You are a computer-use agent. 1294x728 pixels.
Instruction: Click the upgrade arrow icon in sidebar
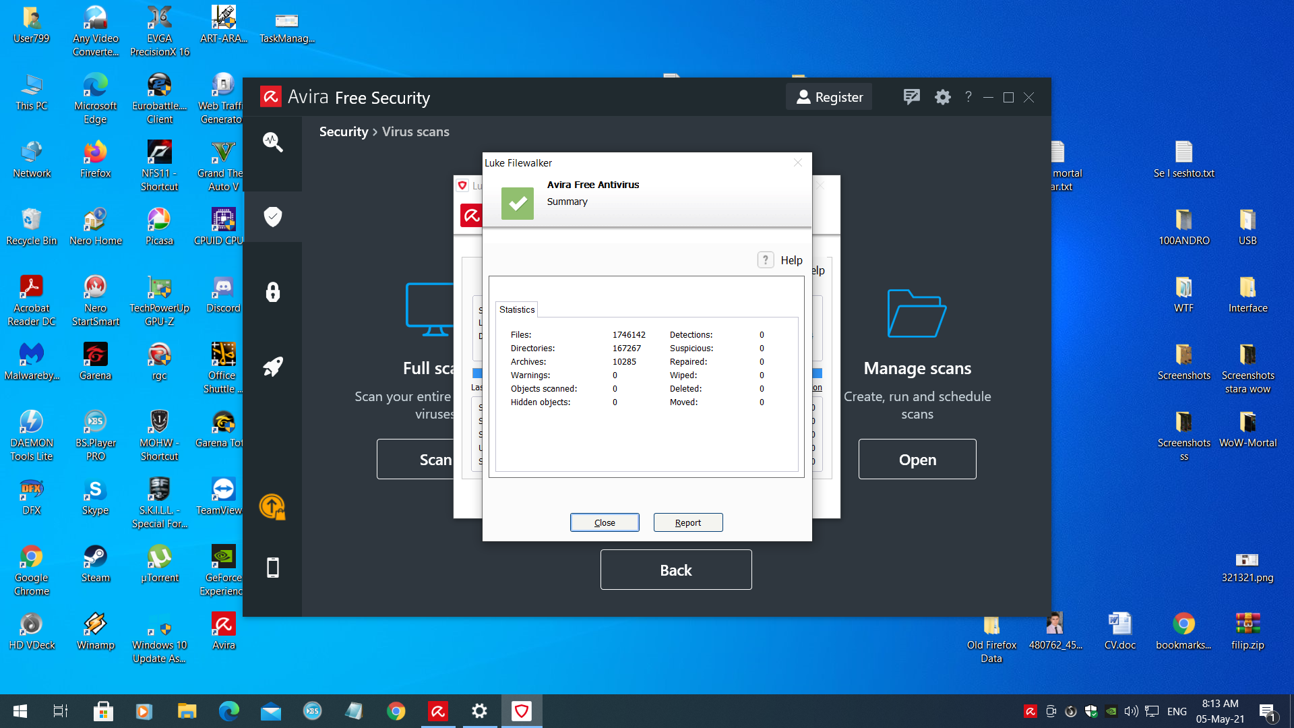[272, 507]
